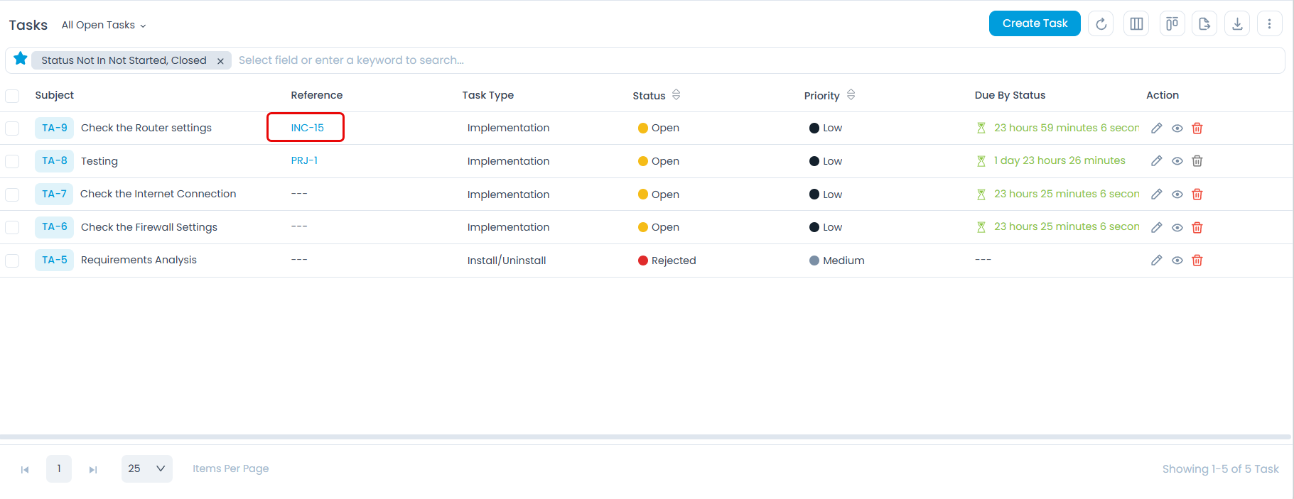The height and width of the screenshot is (499, 1294).
Task: Delete task Check the Internet Connection
Action: tap(1197, 194)
